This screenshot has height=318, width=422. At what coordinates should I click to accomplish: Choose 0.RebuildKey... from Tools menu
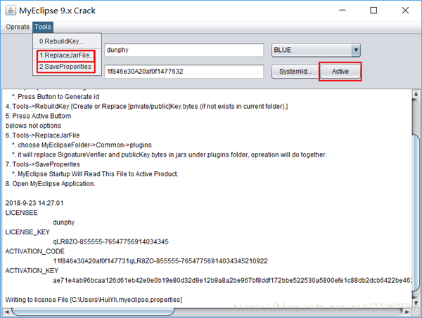pos(61,41)
